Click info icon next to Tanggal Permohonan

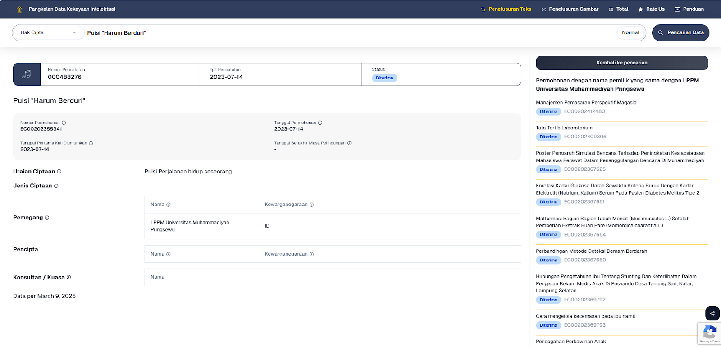pyautogui.click(x=320, y=123)
